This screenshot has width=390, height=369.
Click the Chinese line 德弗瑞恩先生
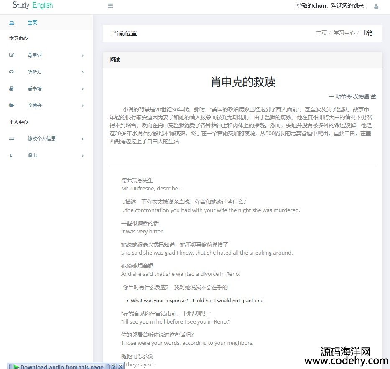click(137, 180)
